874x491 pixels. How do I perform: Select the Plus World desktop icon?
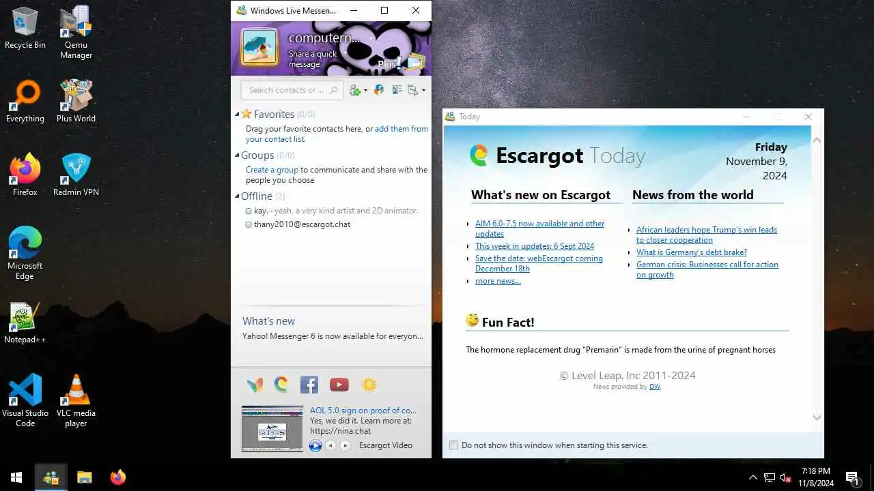click(76, 102)
